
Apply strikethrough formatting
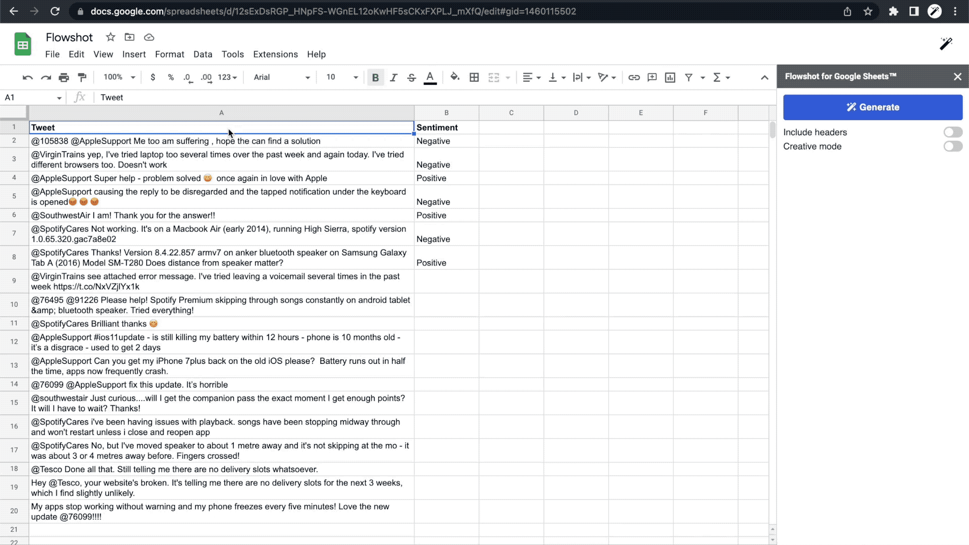[411, 77]
